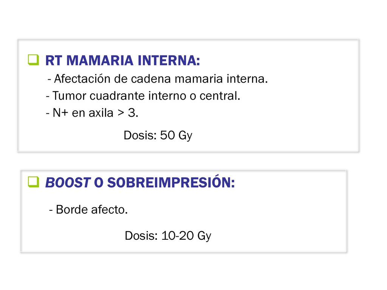Click the value 50 in the dose line

(167, 135)
